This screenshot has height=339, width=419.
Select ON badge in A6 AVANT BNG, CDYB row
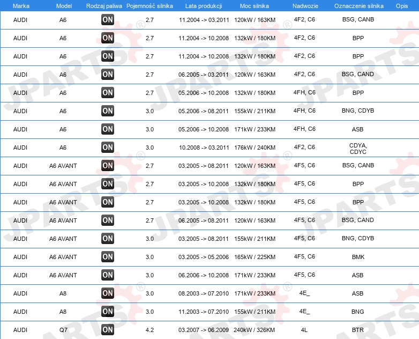click(108, 238)
